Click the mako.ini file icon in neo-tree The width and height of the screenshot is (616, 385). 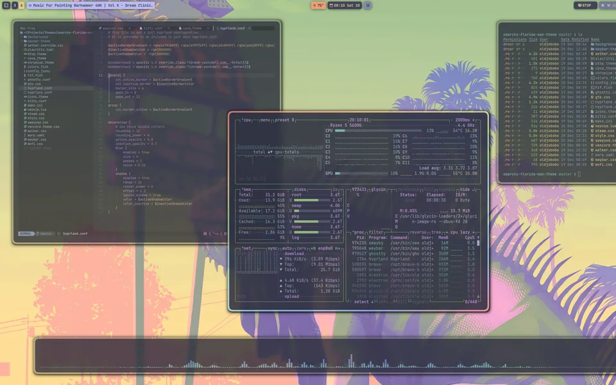click(x=25, y=105)
